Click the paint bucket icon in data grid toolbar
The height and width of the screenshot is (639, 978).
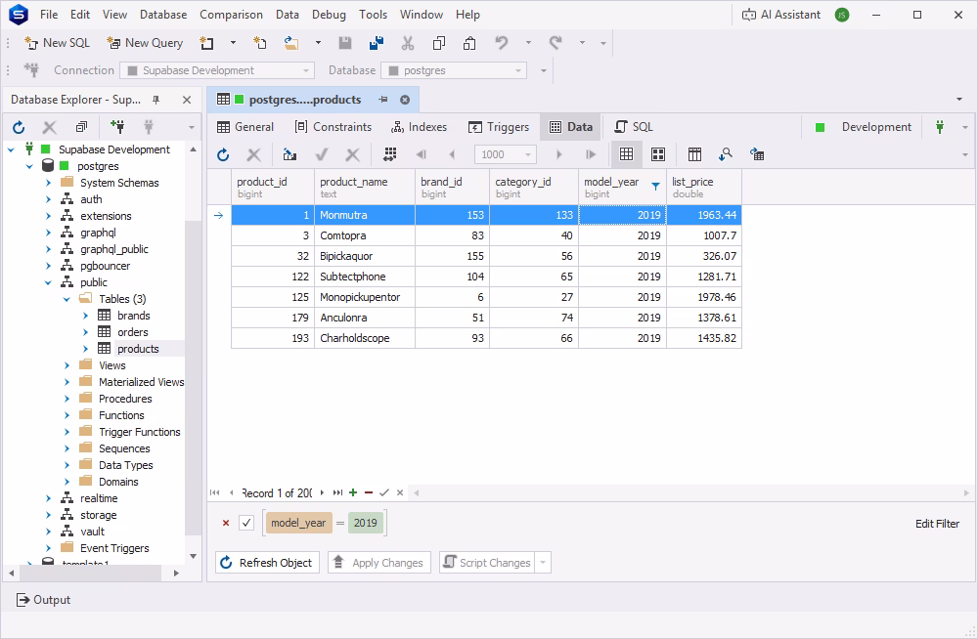[x=289, y=154]
